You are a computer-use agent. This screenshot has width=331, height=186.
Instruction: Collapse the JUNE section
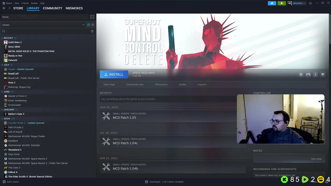click(x=2, y=92)
